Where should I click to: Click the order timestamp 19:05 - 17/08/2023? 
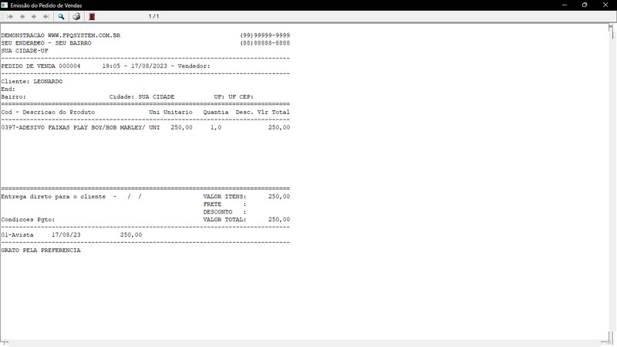point(134,66)
